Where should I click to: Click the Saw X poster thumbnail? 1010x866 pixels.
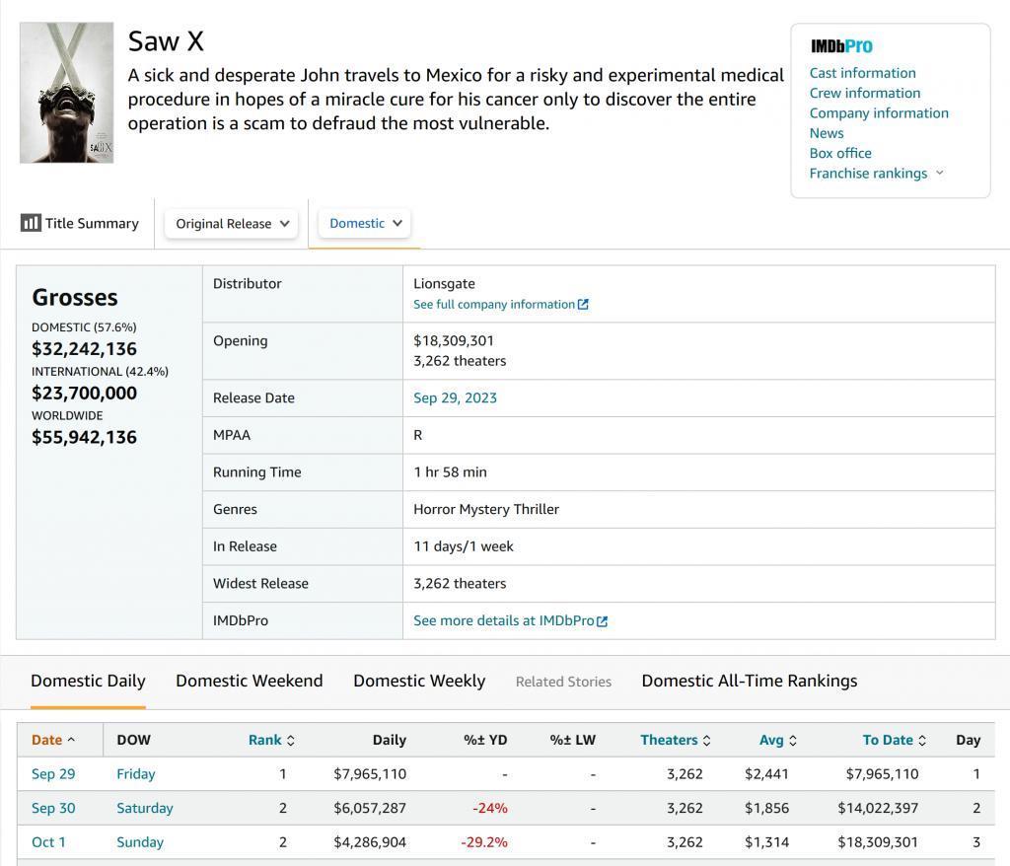tap(67, 93)
